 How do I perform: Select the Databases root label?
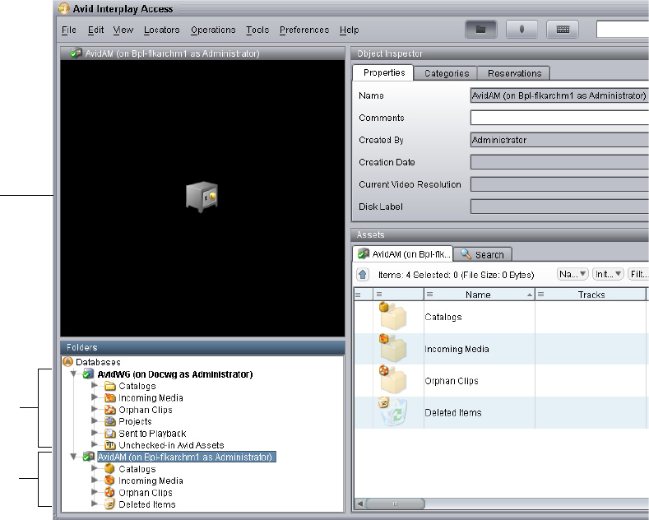click(x=98, y=362)
